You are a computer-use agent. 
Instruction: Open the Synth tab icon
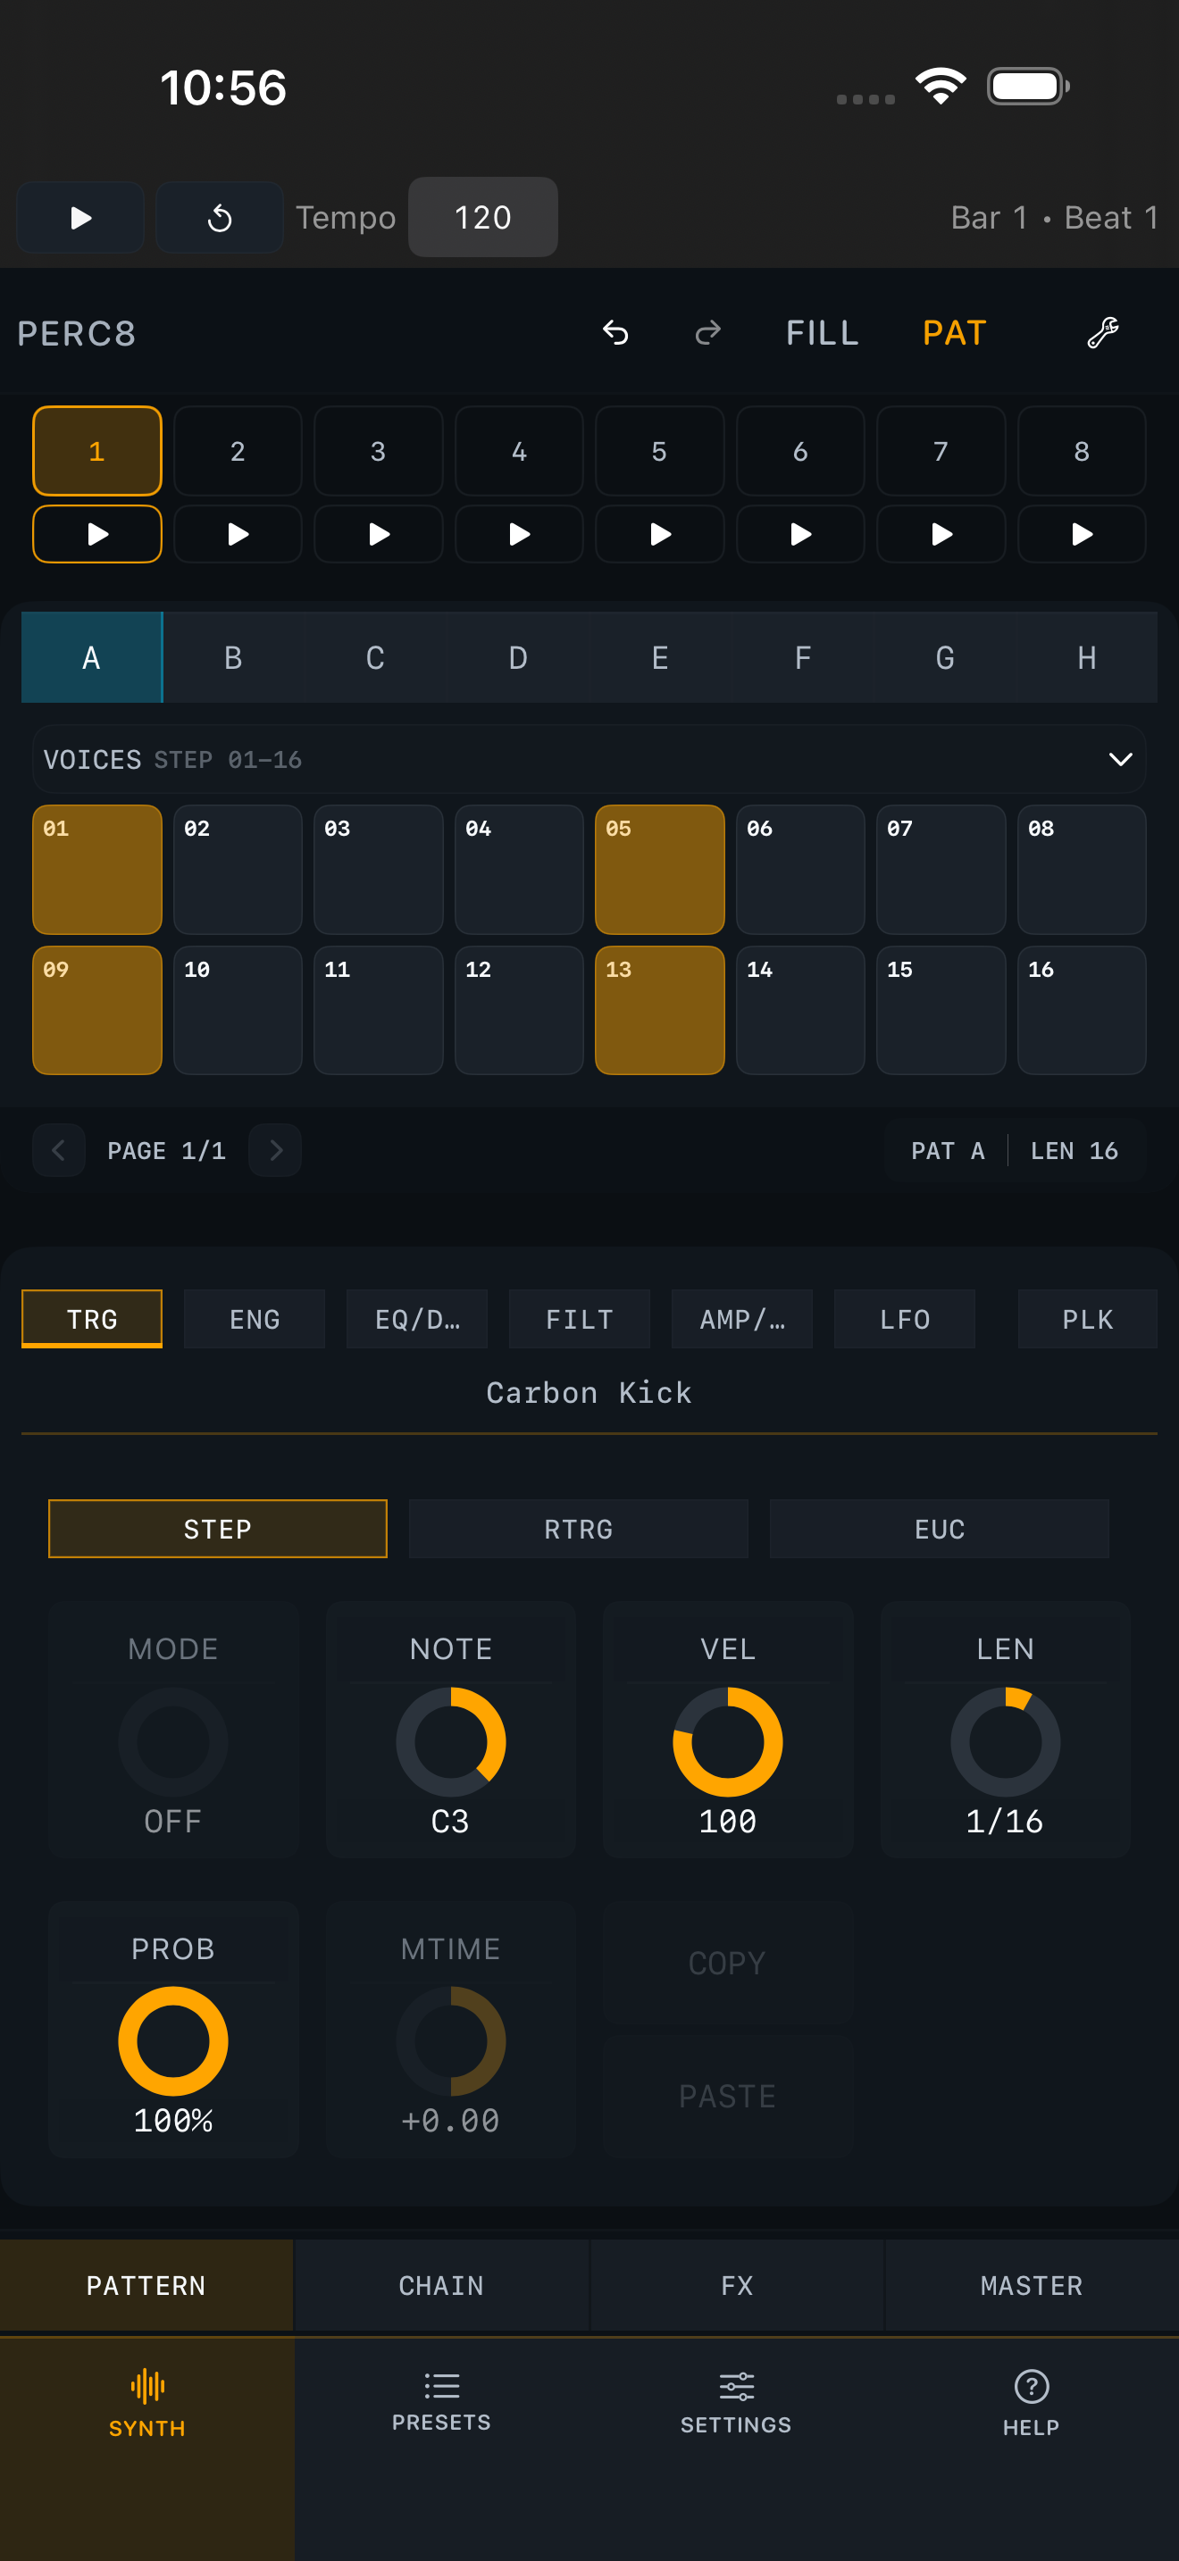click(147, 2385)
